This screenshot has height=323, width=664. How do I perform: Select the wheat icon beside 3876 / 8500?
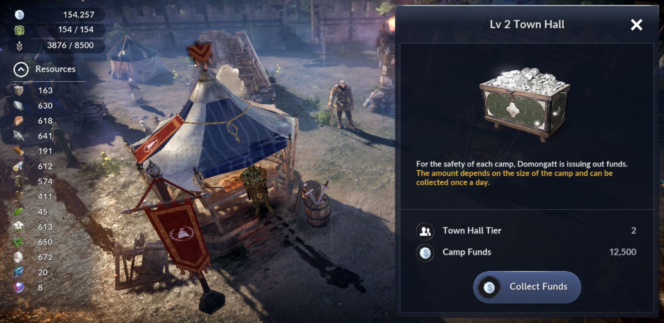point(19,45)
